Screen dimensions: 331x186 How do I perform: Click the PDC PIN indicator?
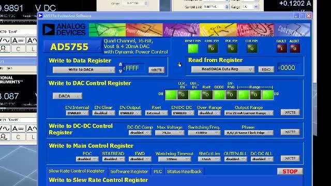[x=232, y=49]
